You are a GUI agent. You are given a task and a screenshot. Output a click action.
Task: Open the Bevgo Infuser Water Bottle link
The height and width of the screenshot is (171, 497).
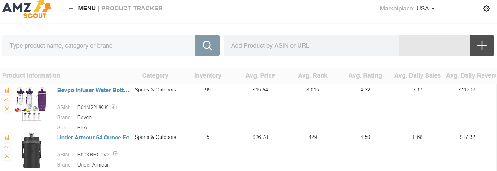93,90
